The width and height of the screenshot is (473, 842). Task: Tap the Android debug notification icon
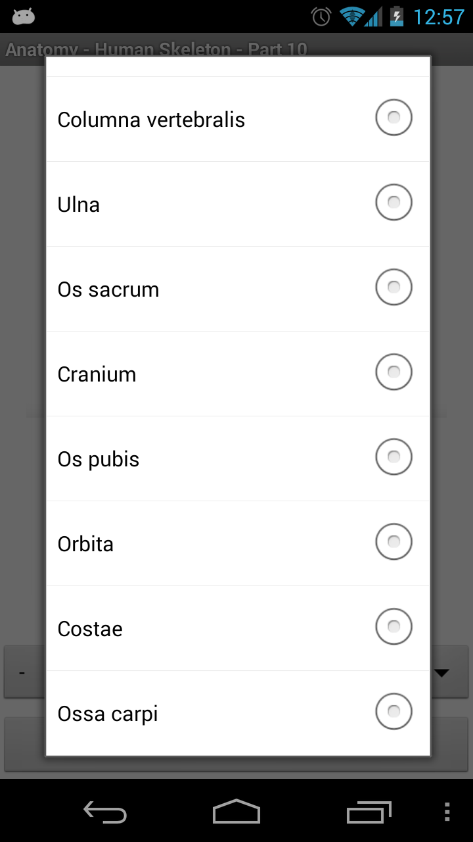pyautogui.click(x=23, y=16)
